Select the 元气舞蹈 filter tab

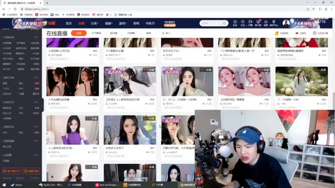(x=96, y=33)
